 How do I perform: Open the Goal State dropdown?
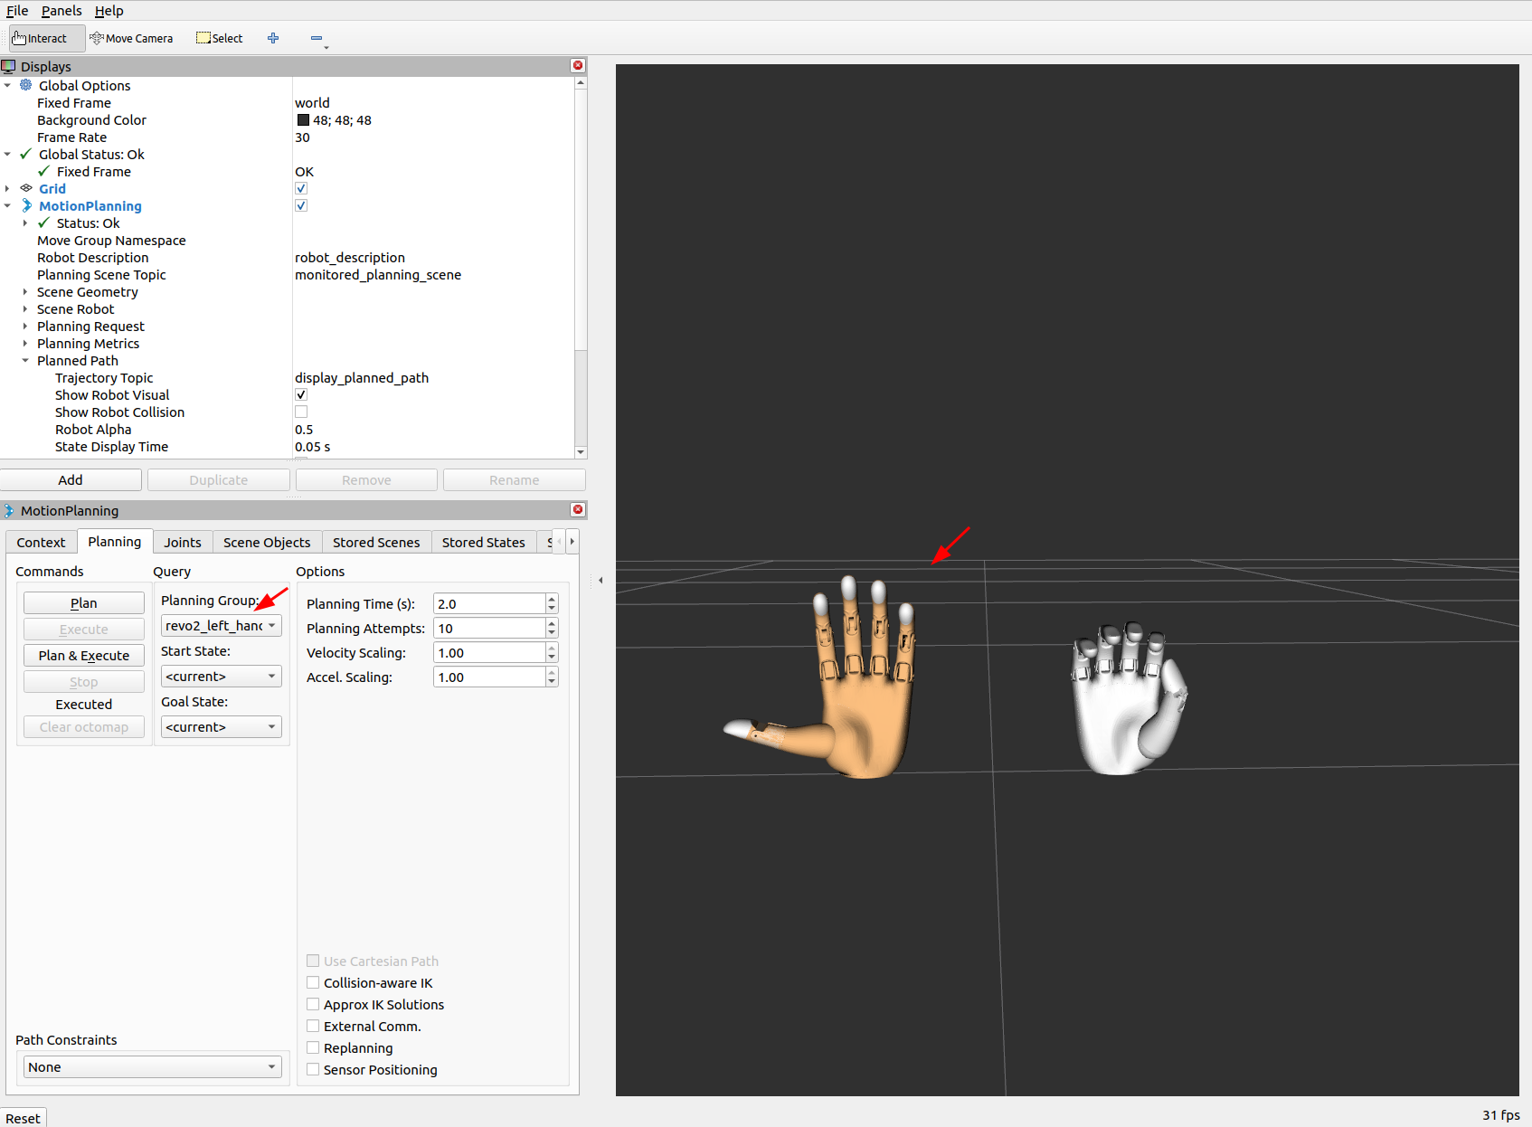(x=221, y=727)
